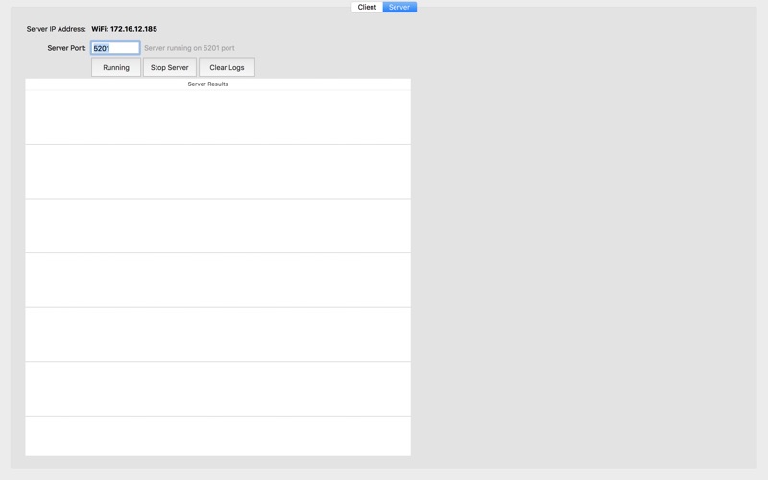Viewport: 768px width, 480px height.
Task: Select the second row in Server Results
Action: [218, 172]
